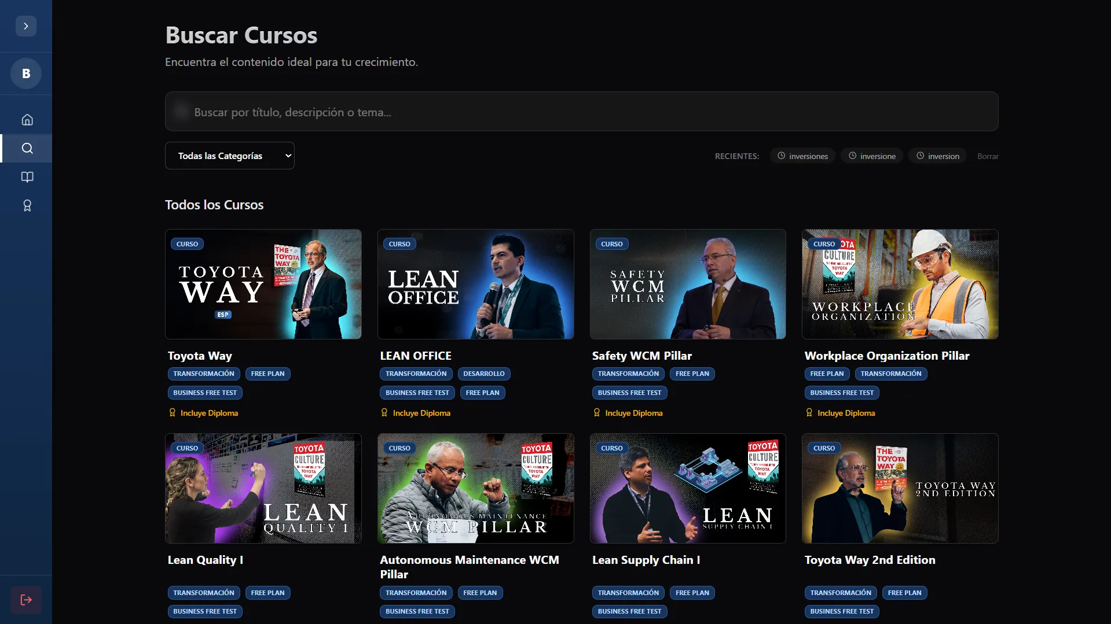This screenshot has height=624, width=1111.
Task: Click RECIENTES label text
Action: [x=737, y=156]
